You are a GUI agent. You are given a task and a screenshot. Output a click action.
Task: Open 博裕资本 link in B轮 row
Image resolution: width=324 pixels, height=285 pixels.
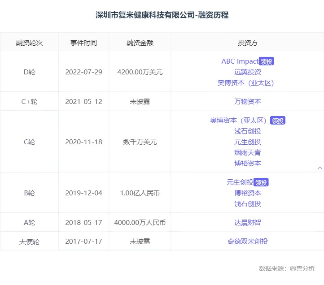point(248,193)
